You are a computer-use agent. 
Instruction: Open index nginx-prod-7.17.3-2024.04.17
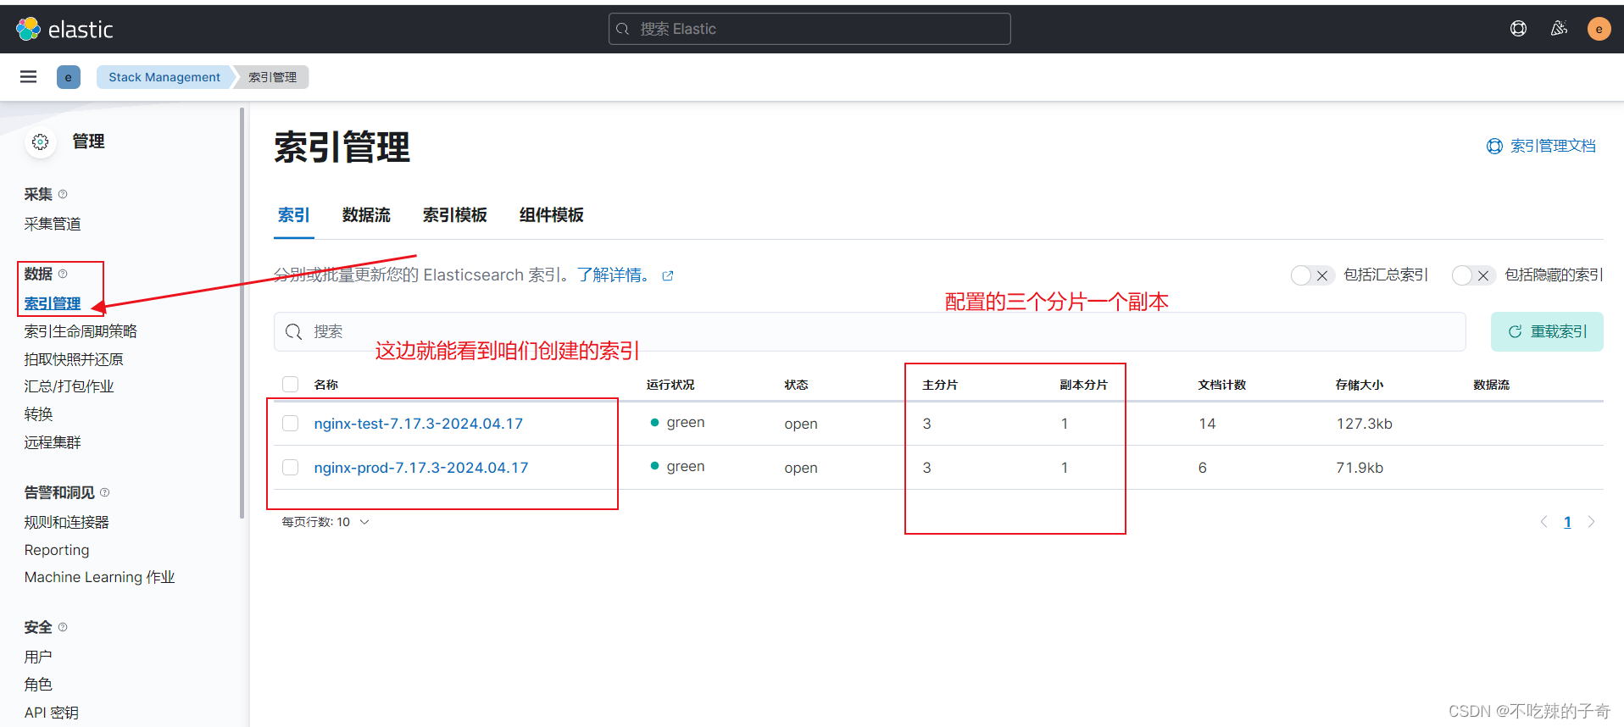tap(420, 467)
